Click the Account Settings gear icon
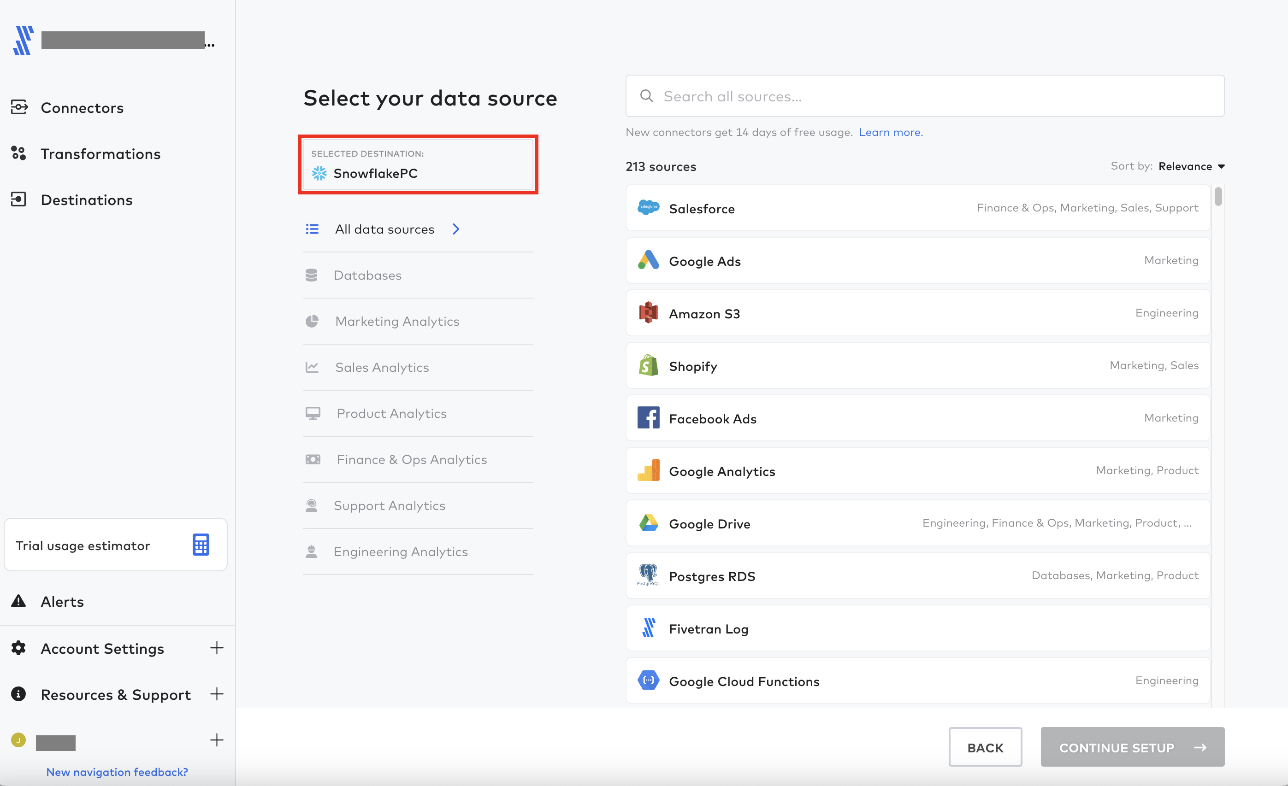This screenshot has width=1288, height=786. click(x=18, y=648)
